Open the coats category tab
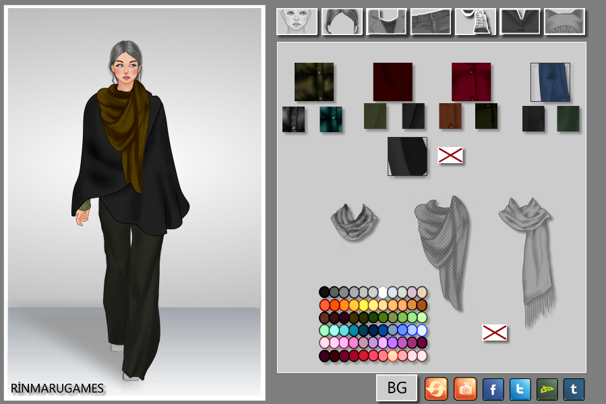The height and width of the screenshot is (404, 606). click(x=520, y=22)
